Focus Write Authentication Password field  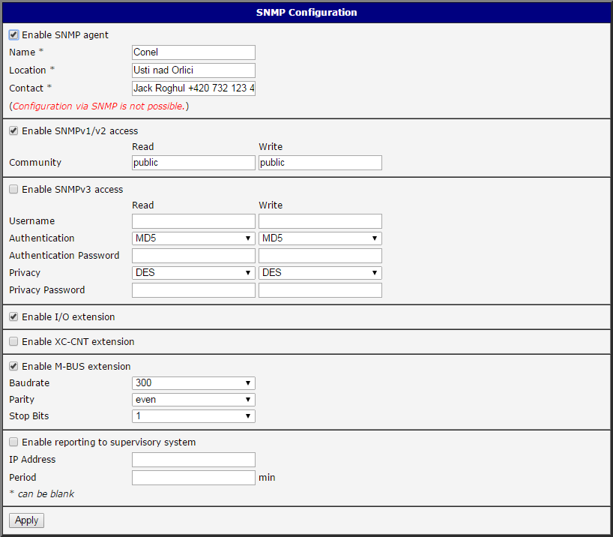(x=320, y=256)
